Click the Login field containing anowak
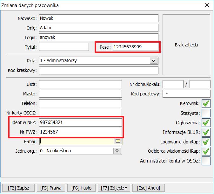Image resolution: width=214 pixels, height=194 pixels. click(x=99, y=37)
